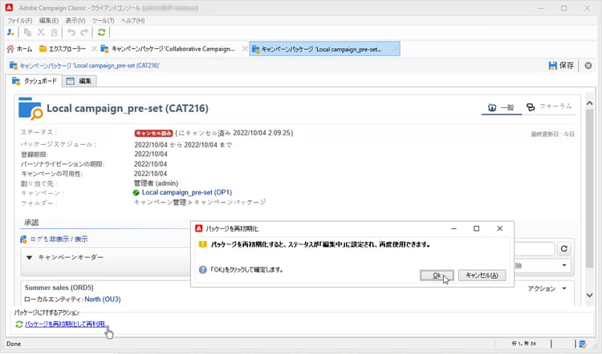The width and height of the screenshot is (602, 354).
Task: Click the breadcrumb package folder icon
Action: 14,66
